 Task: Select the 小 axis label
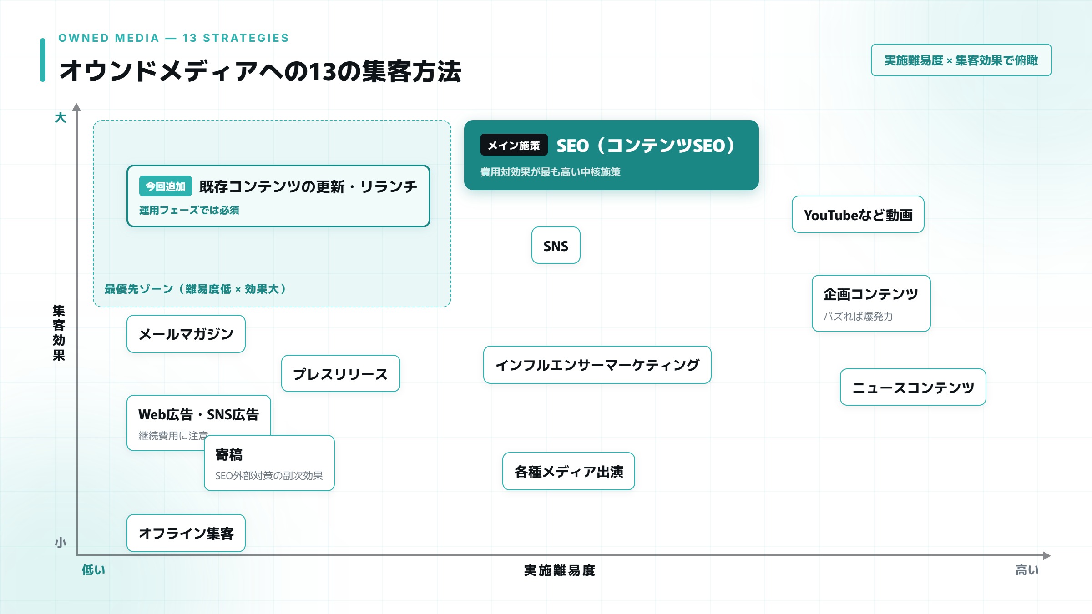click(x=60, y=542)
